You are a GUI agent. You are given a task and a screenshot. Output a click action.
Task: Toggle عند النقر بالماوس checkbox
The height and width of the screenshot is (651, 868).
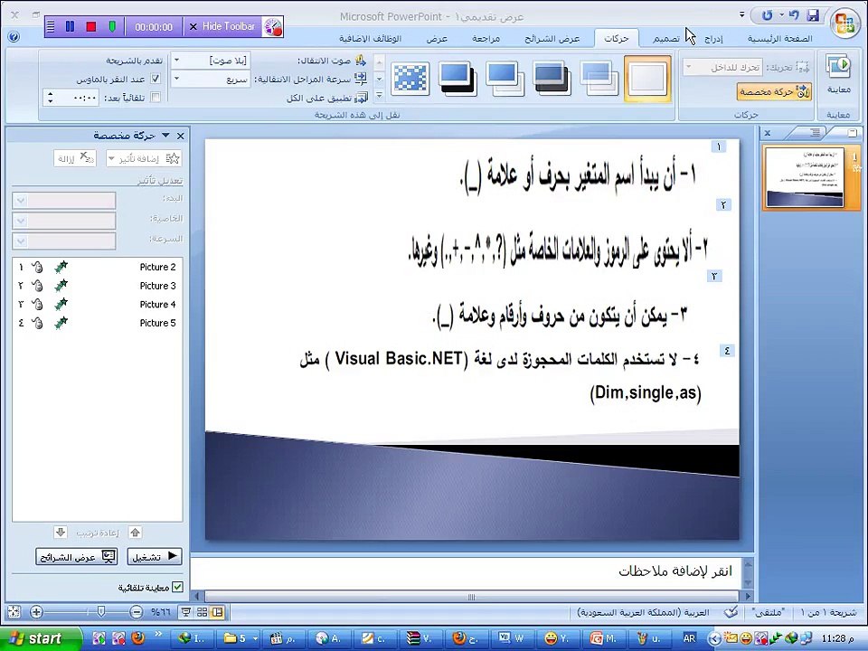[x=156, y=80]
